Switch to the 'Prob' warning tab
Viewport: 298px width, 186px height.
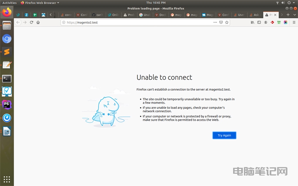tap(129, 15)
